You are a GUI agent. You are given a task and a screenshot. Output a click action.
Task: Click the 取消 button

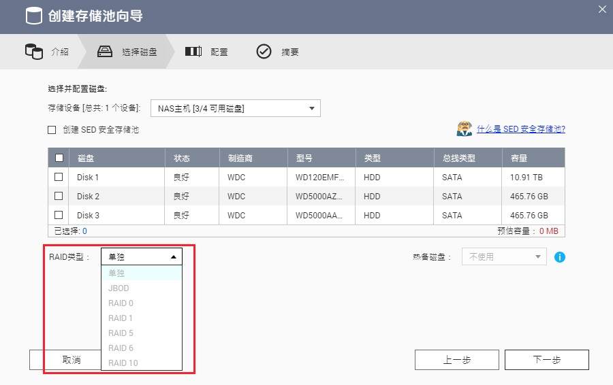[72, 360]
